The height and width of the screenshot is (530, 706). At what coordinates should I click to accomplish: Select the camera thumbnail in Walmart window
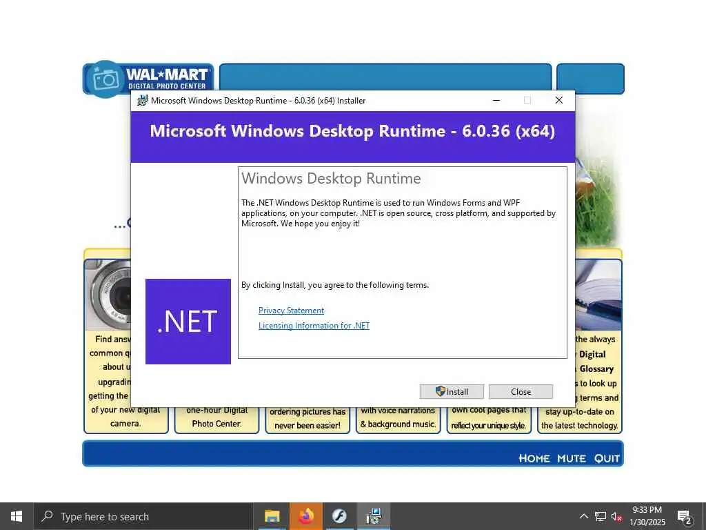(x=108, y=295)
